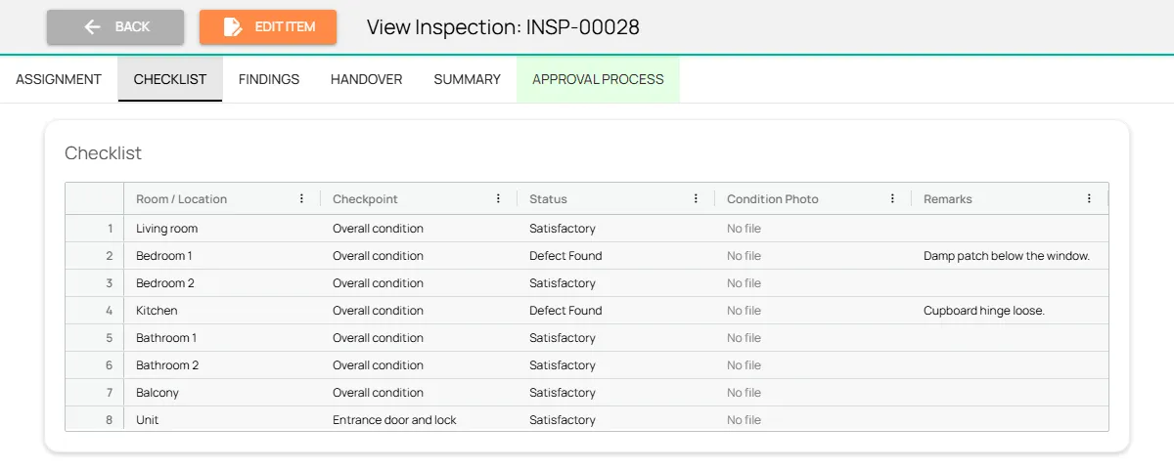Open Status column menu icon
The image size is (1174, 469).
(x=696, y=198)
